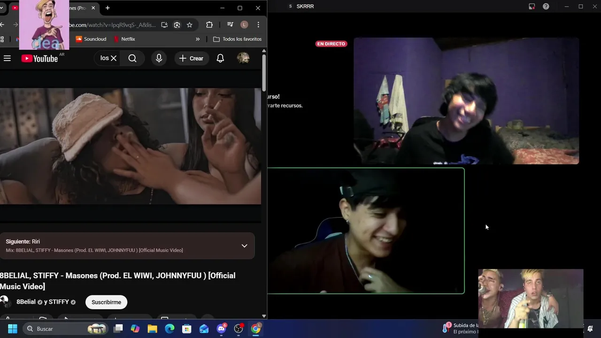The width and height of the screenshot is (601, 338).
Task: Open the 8Belial channel name
Action: 26,302
